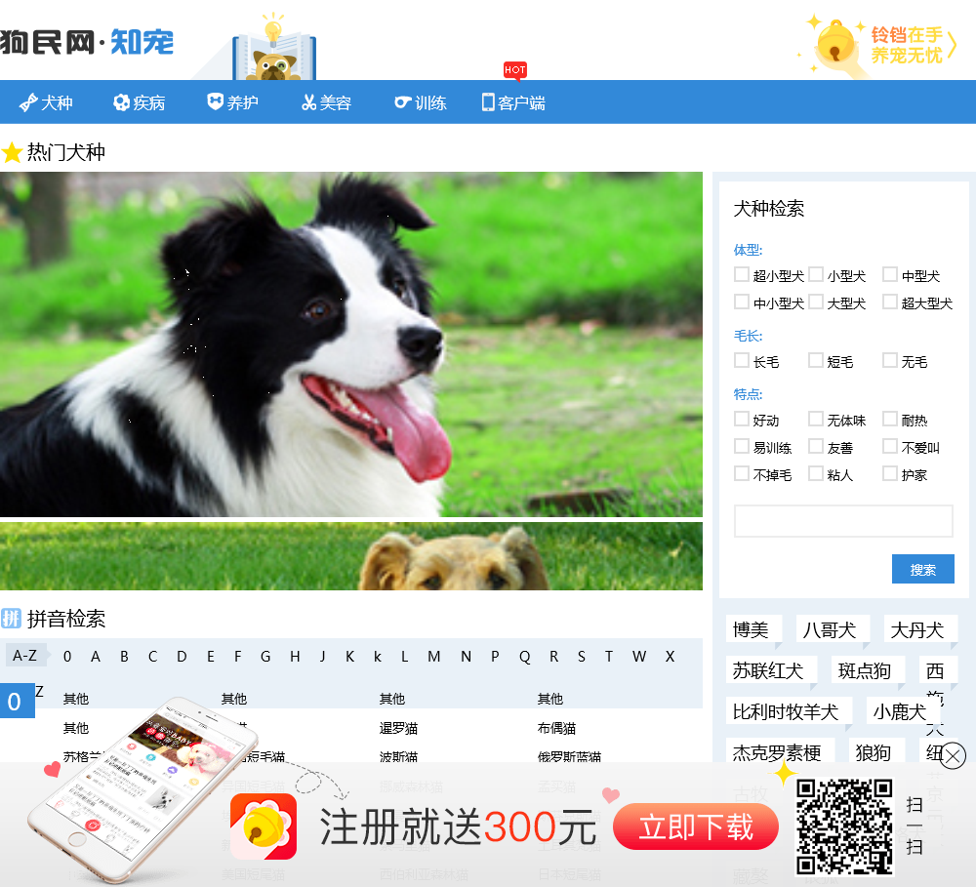Open the brown dog featured photo

[x=351, y=556]
